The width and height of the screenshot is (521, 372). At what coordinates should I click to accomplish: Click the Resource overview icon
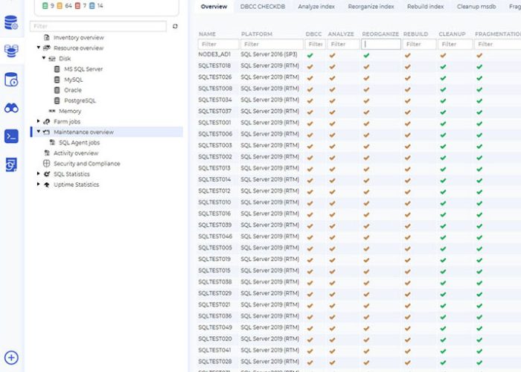click(47, 48)
